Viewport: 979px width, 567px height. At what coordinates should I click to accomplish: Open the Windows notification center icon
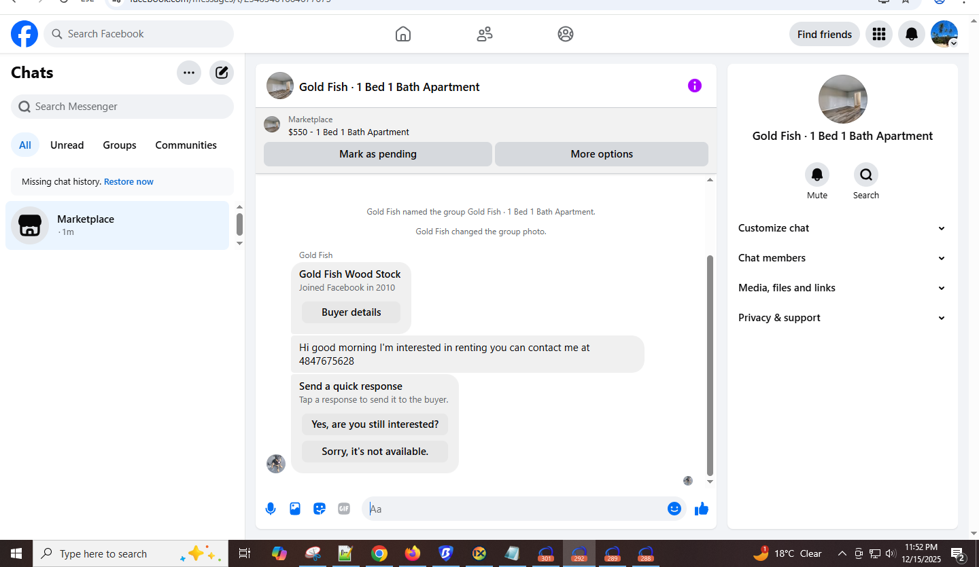[x=958, y=554]
